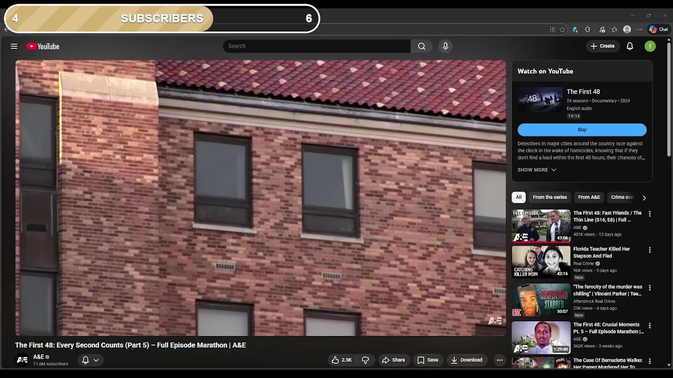Go to YouTube home via logo

(43, 46)
